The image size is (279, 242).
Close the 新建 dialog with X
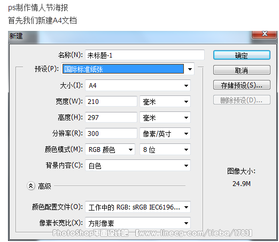pyautogui.click(x=265, y=34)
